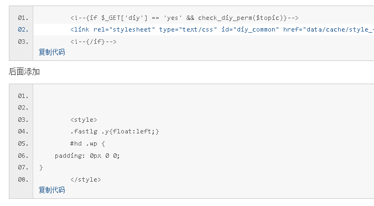Image resolution: width=374 pixels, height=206 pixels.
Task: Click line number 08. beside </style>
Action: [x=23, y=179]
